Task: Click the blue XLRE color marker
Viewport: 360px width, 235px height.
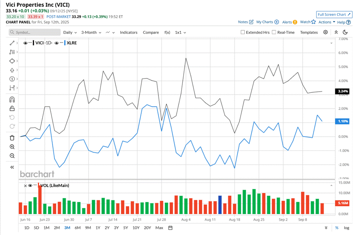Action: click(65, 43)
